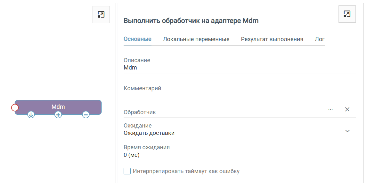
Task: Expand the properties panel with the maximize icon
Action: (347, 14)
